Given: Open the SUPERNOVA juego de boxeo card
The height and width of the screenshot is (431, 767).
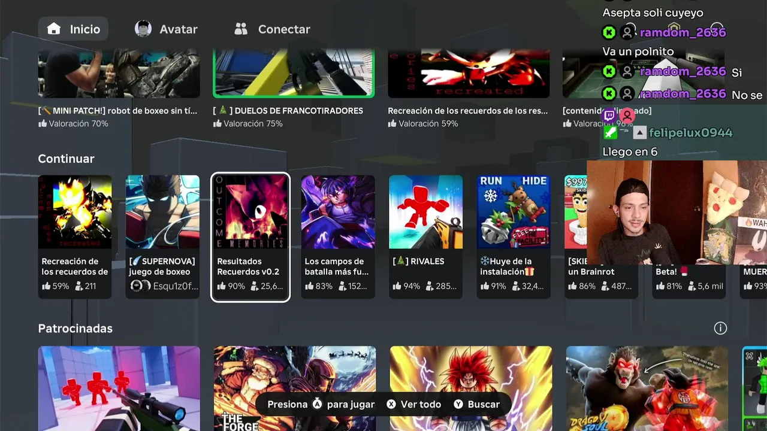Looking at the screenshot, I should click(x=162, y=237).
